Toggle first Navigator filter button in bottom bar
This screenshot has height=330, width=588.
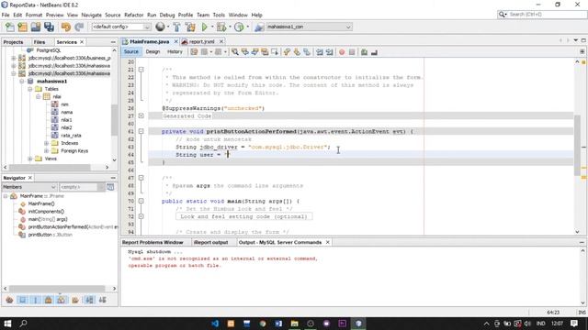pyautogui.click(x=9, y=300)
